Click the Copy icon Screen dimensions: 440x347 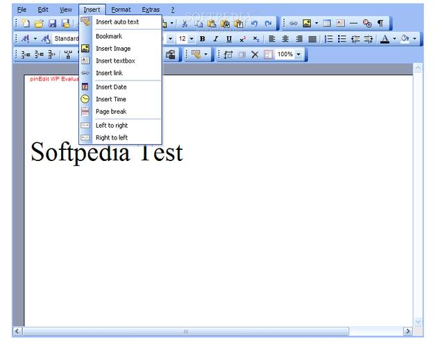click(x=198, y=24)
